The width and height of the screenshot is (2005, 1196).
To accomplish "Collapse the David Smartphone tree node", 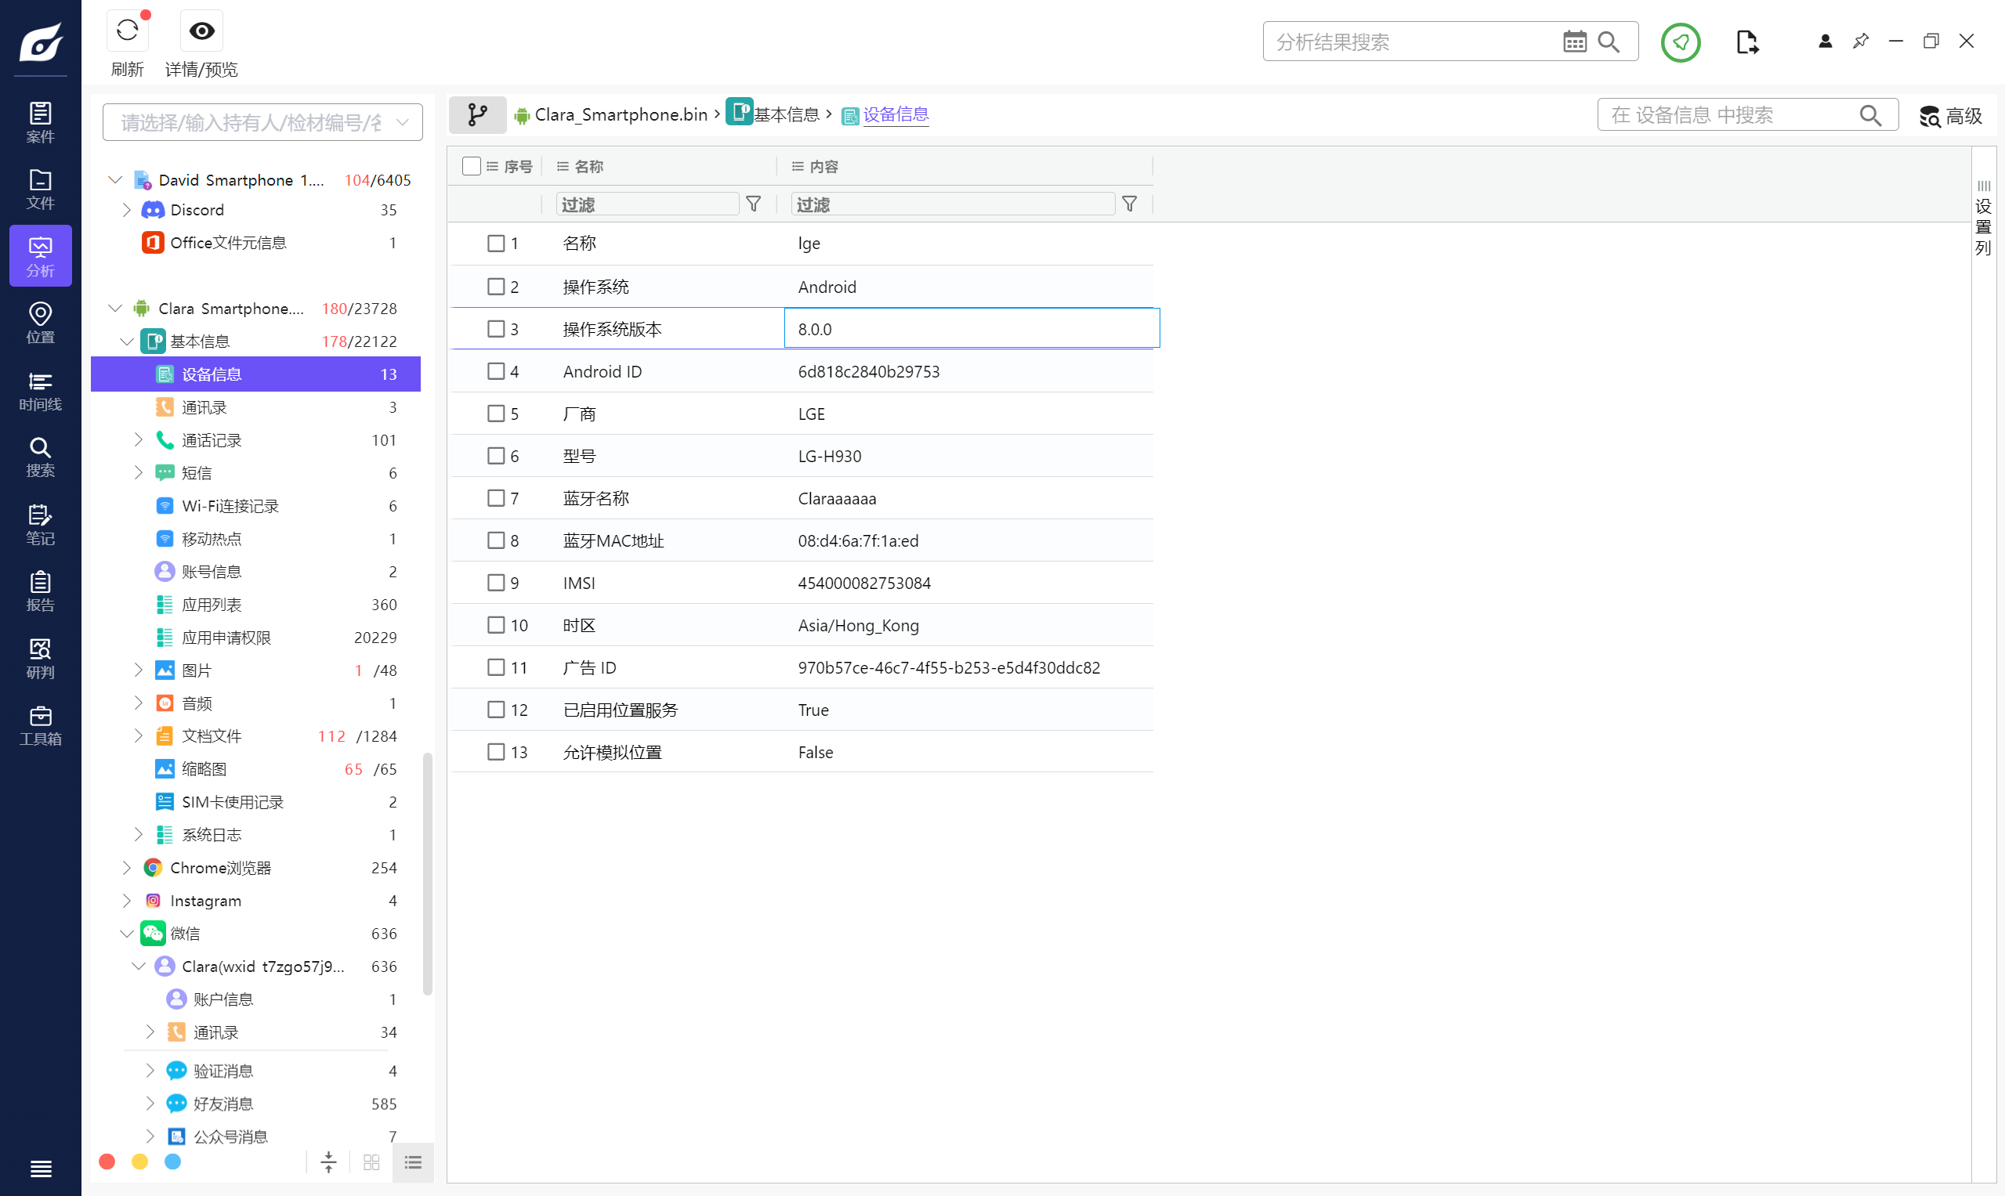I will coord(115,179).
